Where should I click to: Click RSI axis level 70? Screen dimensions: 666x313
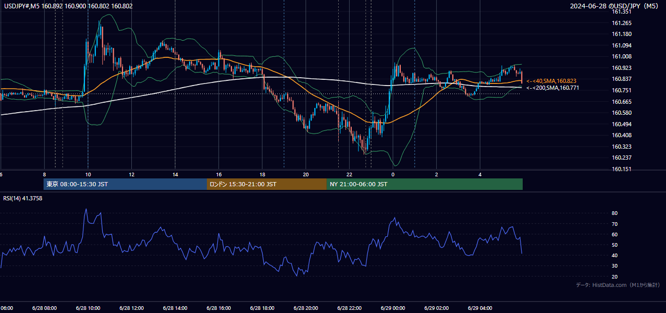click(x=615, y=224)
